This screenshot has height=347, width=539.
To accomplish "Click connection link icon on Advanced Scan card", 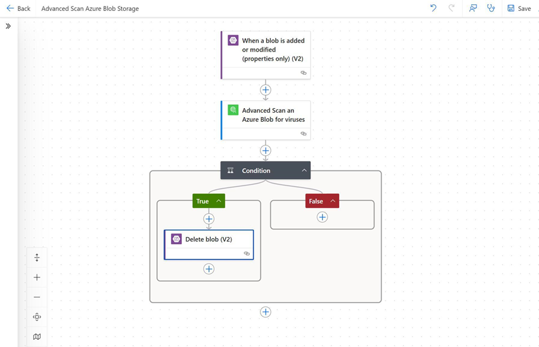I will pos(304,133).
